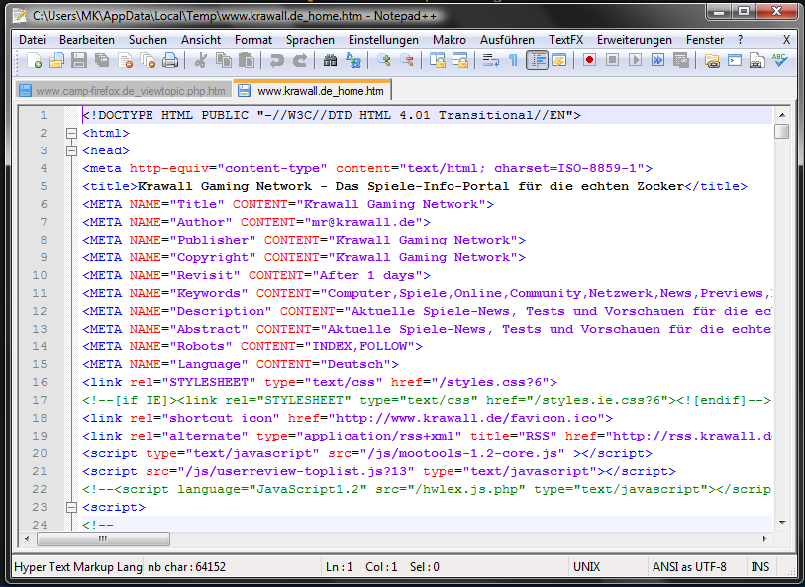Click the X close-document button in menu bar
Image resolution: width=805 pixels, height=587 pixels.
(786, 40)
